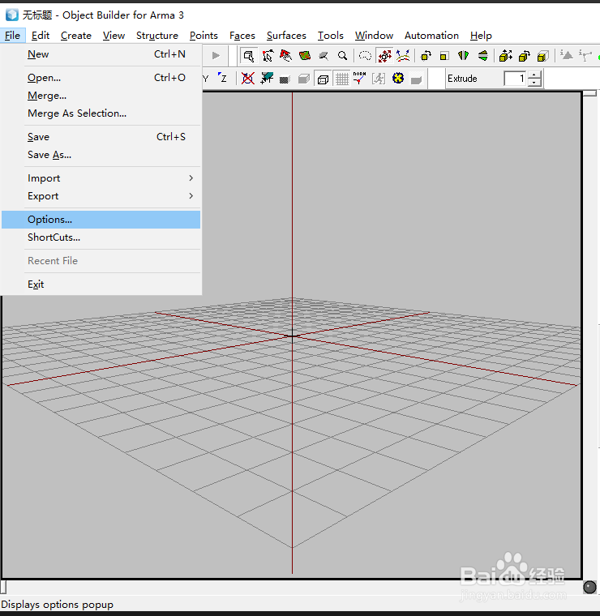Close the open File menu
Viewport: 600px width, 616px height.
(x=13, y=36)
